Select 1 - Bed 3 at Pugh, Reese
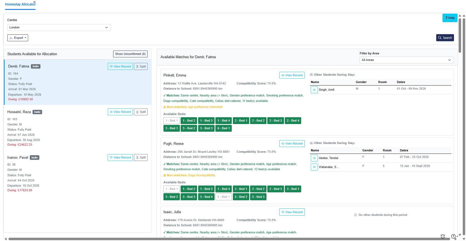The image size is (466, 241). (206, 189)
